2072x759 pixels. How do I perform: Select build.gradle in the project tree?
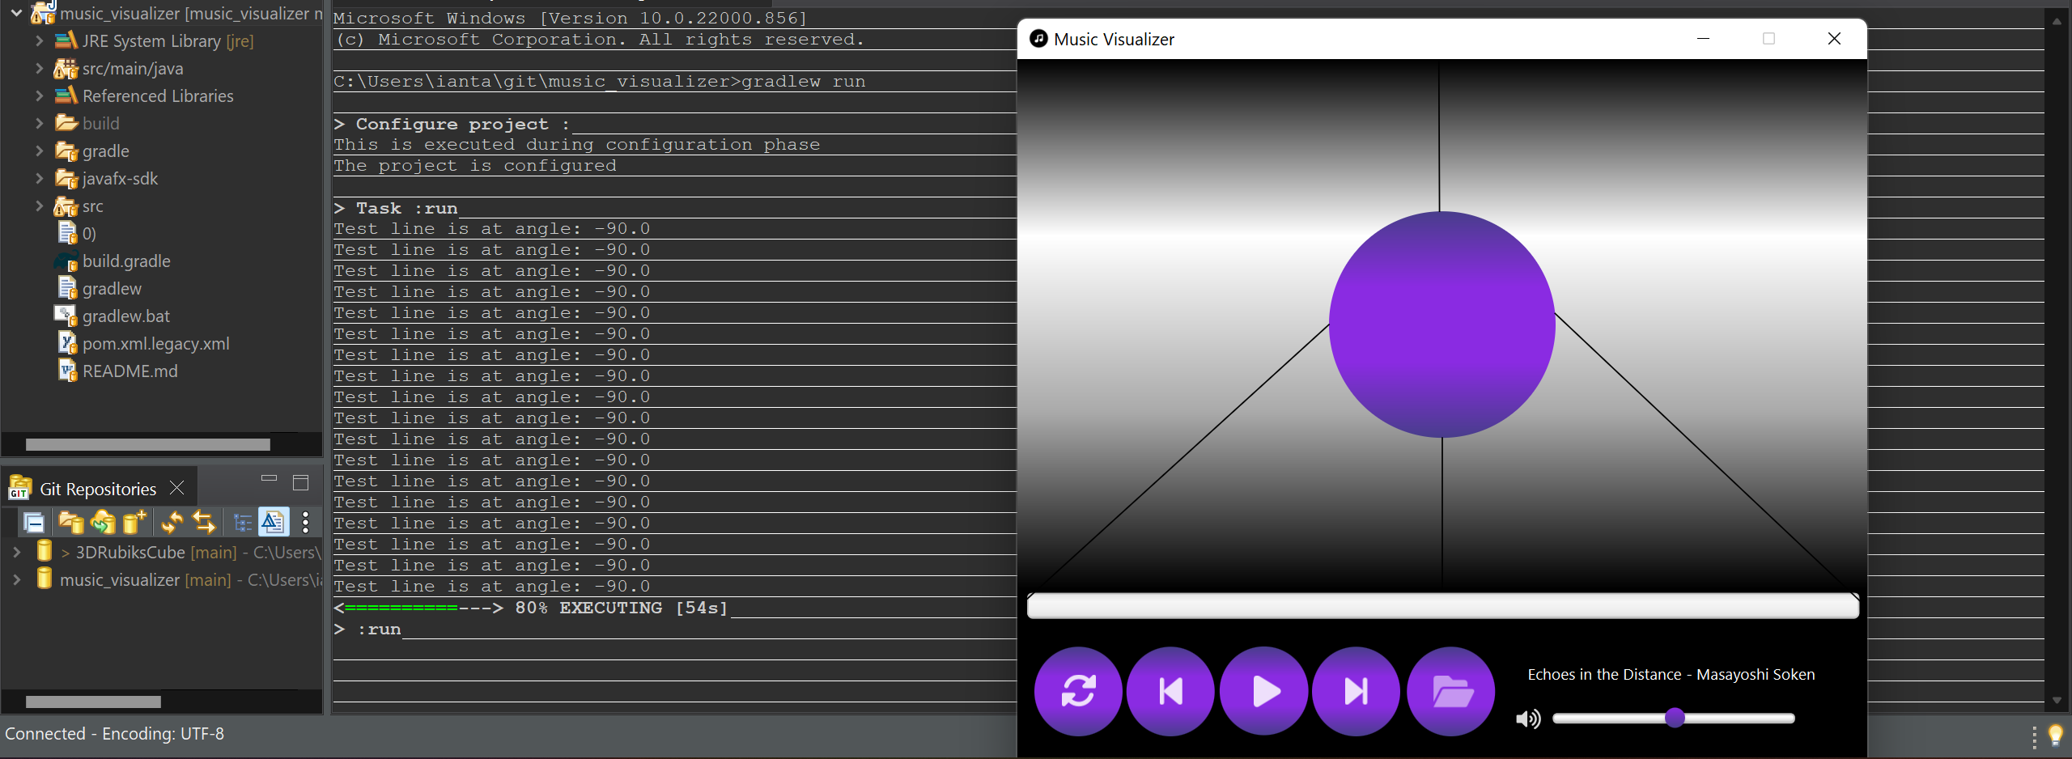(x=126, y=261)
